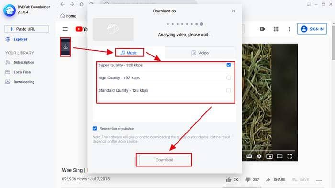Viewport: 335px width, 188px height.
Task: Check Super Quality 320 kbps option
Action: click(229, 65)
